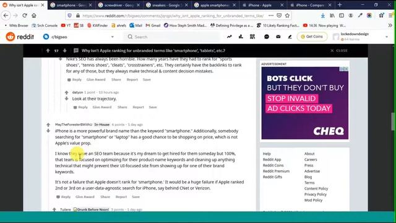Image resolution: width=396 pixels, height=223 pixels.
Task: Click the browser URL address bar
Action: coord(173,15)
